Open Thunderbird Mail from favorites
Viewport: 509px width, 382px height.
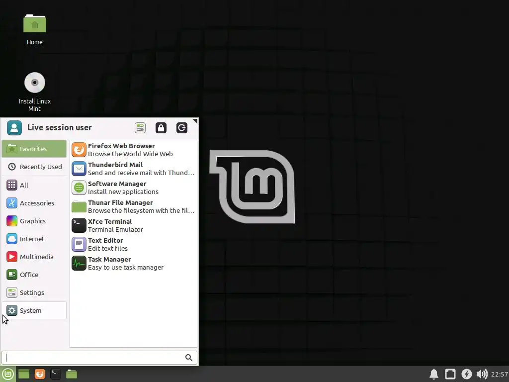[133, 169]
